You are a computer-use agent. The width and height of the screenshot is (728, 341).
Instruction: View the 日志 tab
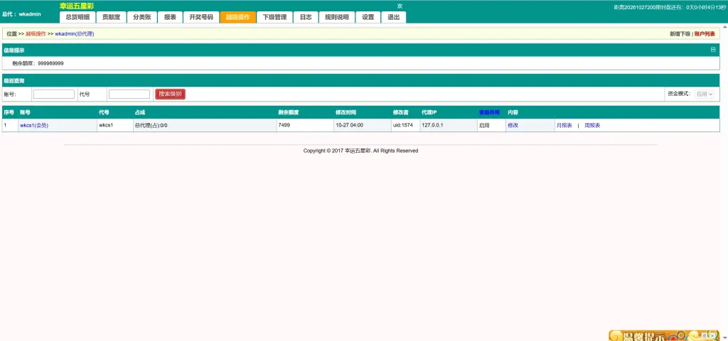point(306,17)
